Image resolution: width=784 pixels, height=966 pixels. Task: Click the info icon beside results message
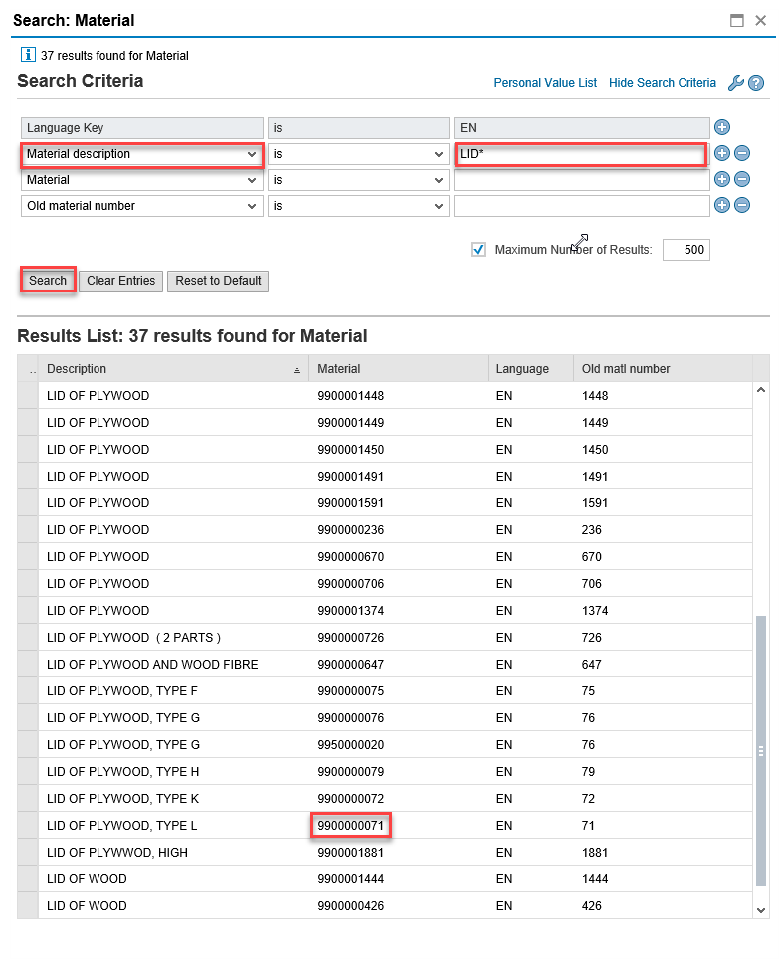(x=28, y=54)
